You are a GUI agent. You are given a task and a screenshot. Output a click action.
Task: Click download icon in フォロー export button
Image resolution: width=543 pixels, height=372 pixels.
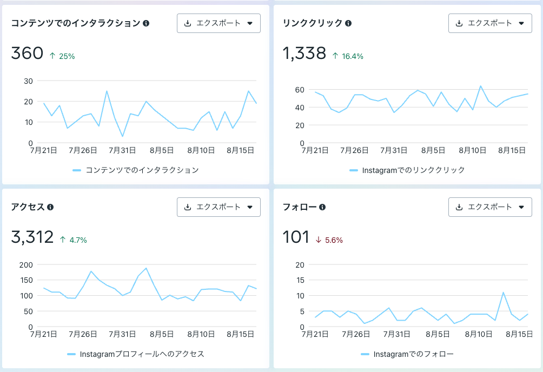pos(460,207)
